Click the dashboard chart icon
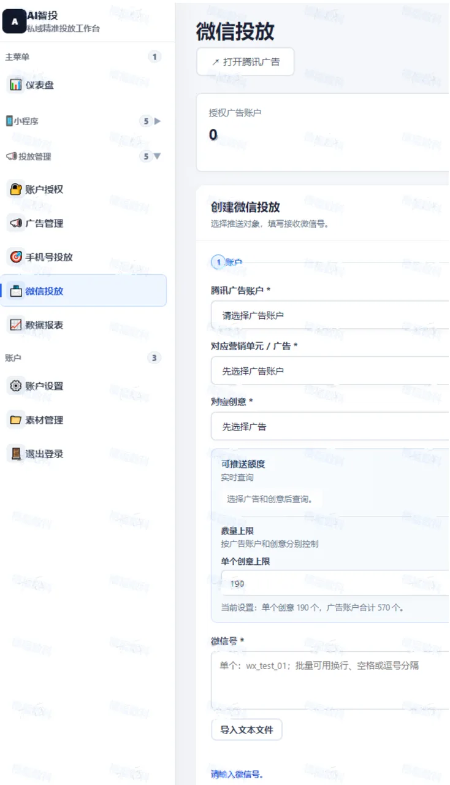 coord(16,85)
